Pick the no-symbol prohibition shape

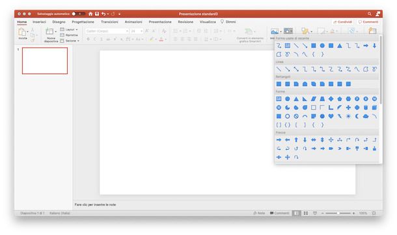pyautogui.click(x=296, y=117)
